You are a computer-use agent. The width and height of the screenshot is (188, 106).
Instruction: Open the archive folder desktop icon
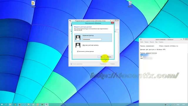coord(33,4)
